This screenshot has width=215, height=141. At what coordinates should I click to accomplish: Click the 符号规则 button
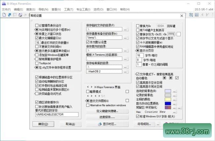coord(144,124)
